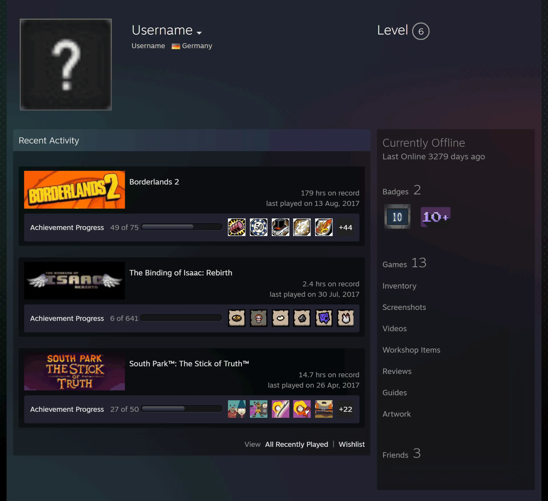This screenshot has height=501, width=548.
Task: Show the +44 more Borderlands 2 achievements
Action: 345,227
